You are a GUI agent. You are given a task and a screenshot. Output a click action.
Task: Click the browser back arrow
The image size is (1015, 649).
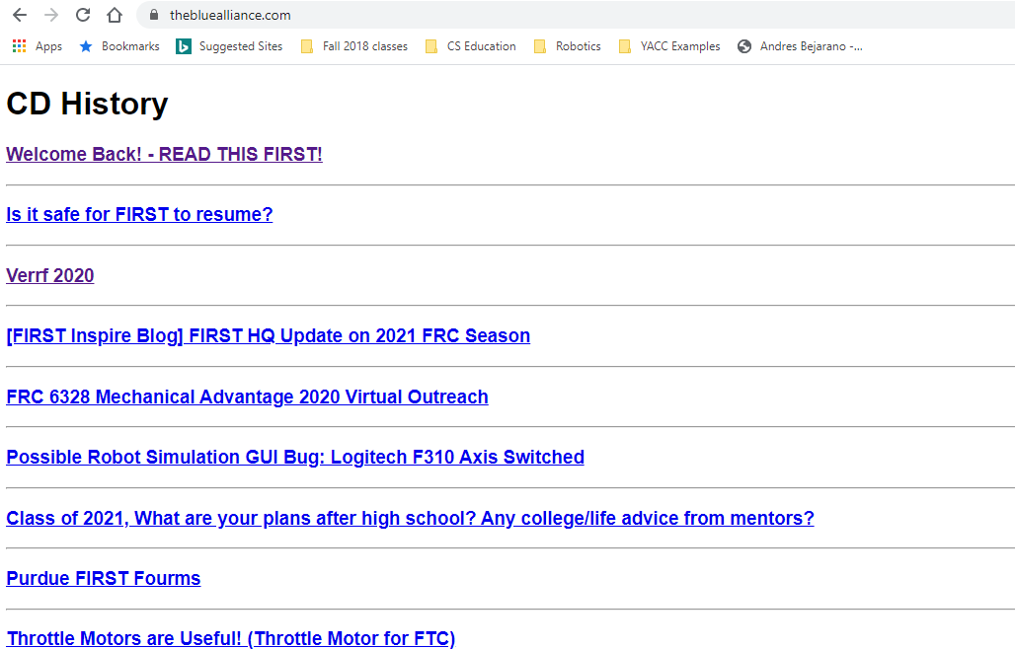point(20,15)
